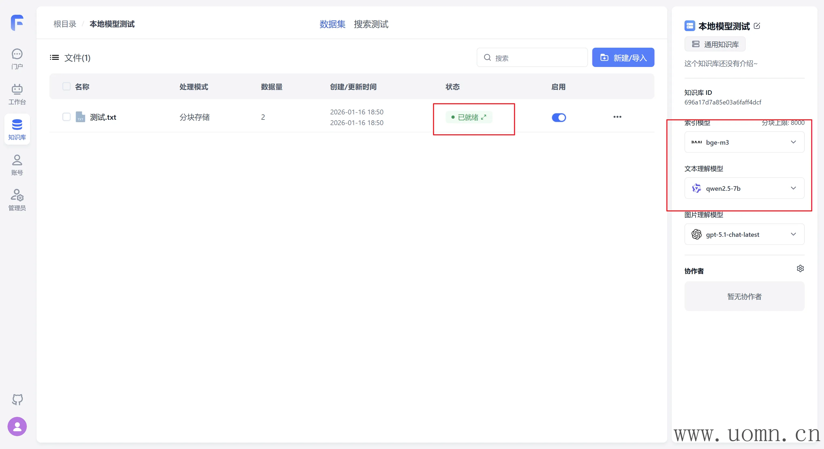Click the 新建/导入 button

coord(623,58)
